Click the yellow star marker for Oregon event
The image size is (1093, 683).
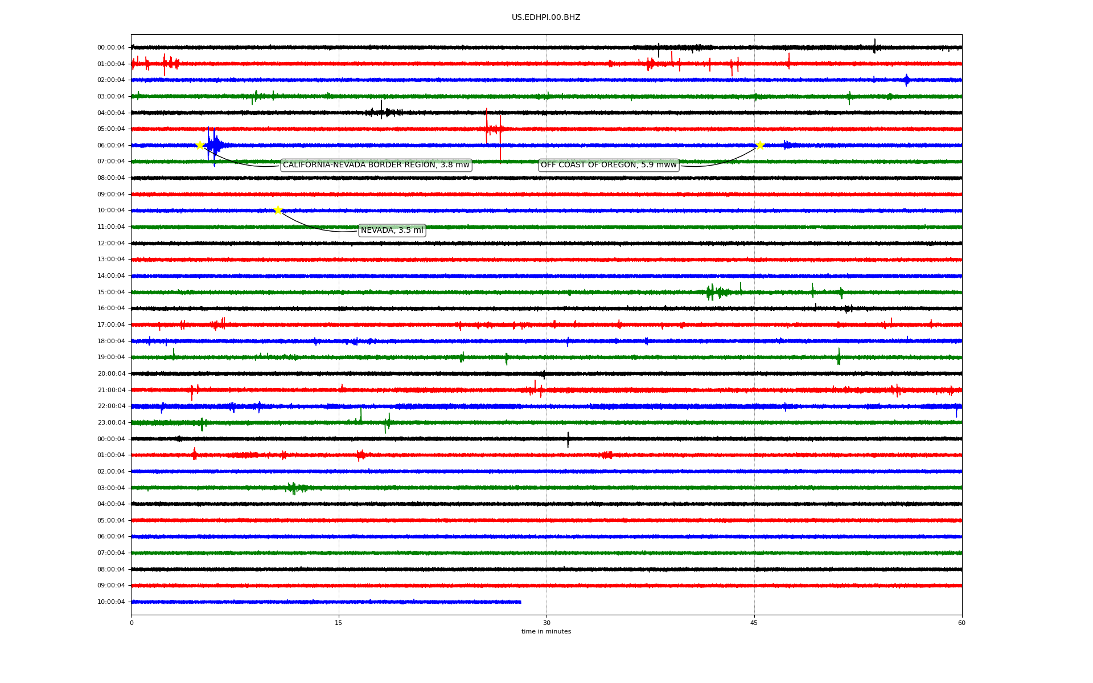pyautogui.click(x=759, y=145)
